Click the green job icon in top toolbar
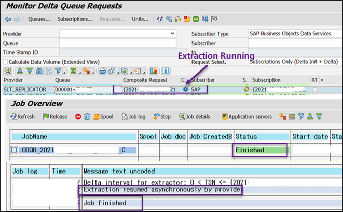Image resolution: width=343 pixels, height=212 pixels. pos(196,19)
